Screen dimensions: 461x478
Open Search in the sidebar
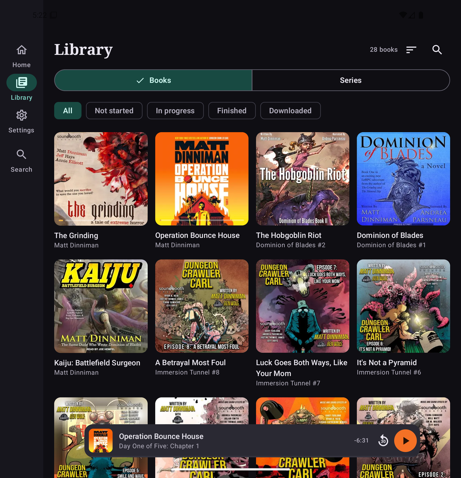tap(21, 161)
